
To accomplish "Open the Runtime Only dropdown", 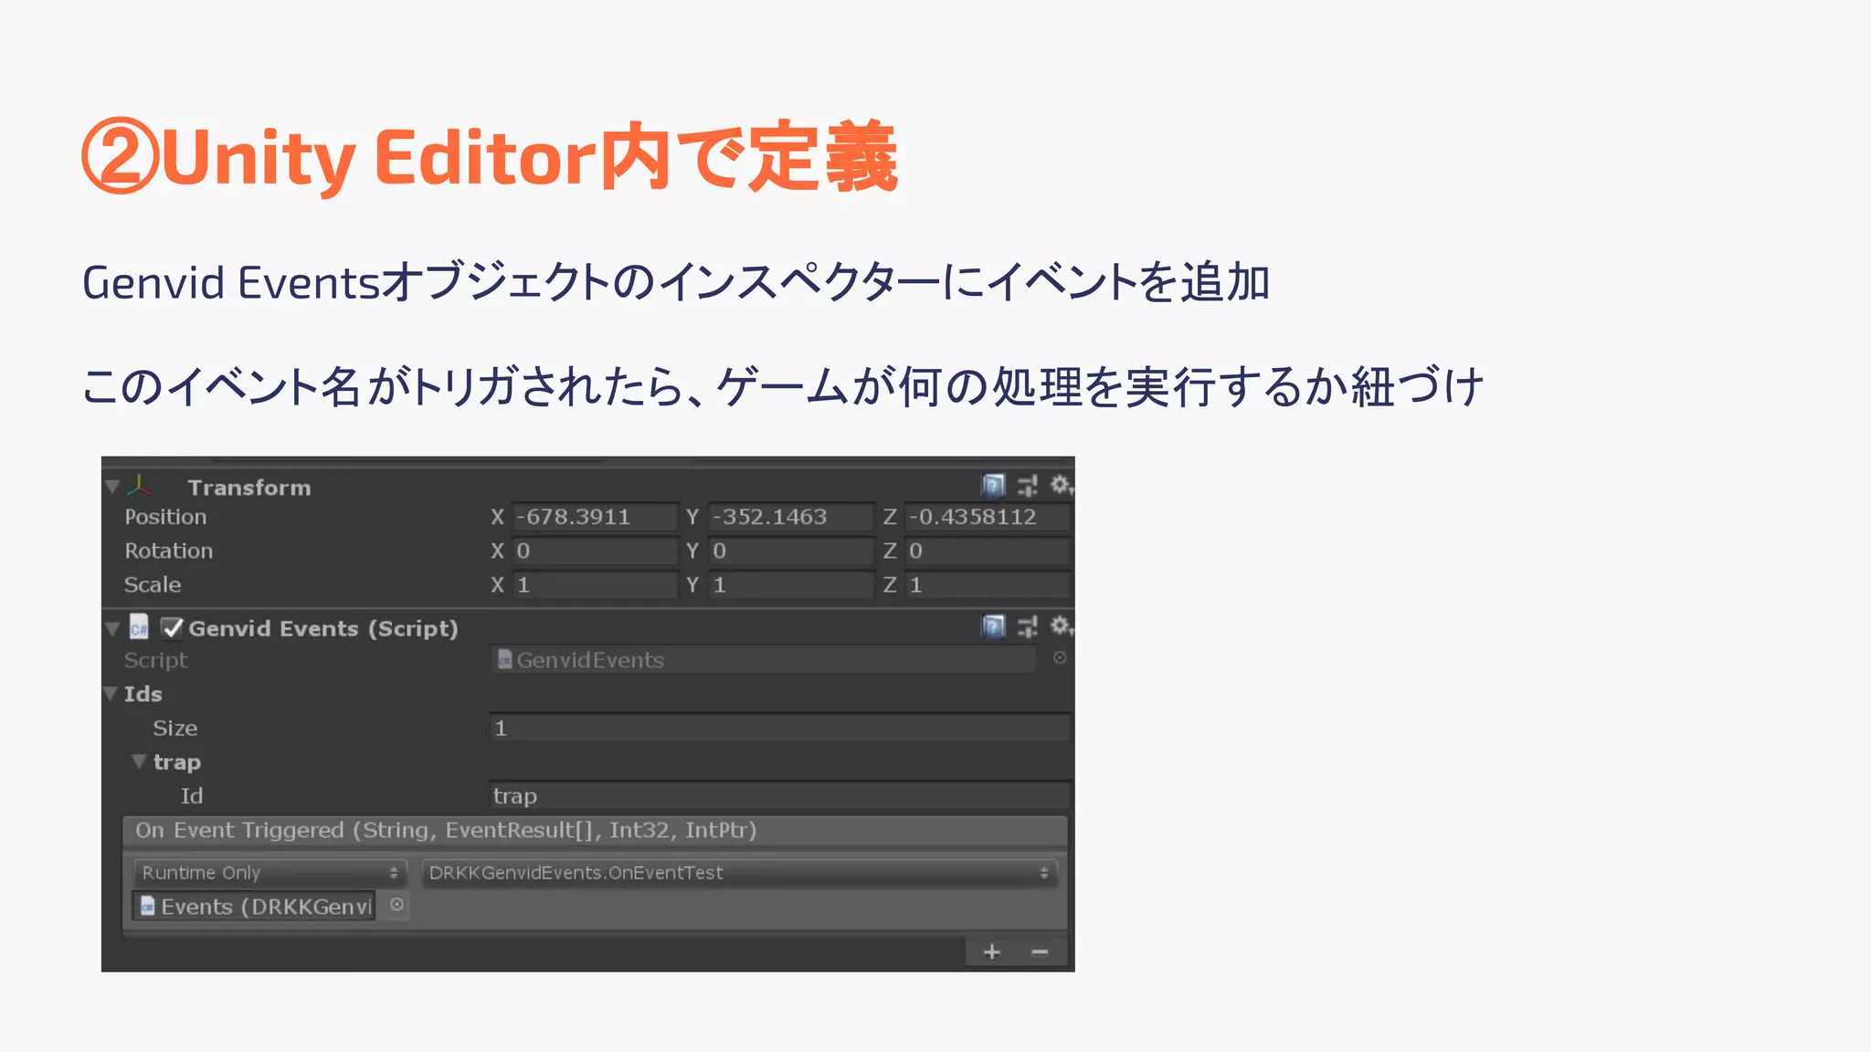I will point(269,873).
